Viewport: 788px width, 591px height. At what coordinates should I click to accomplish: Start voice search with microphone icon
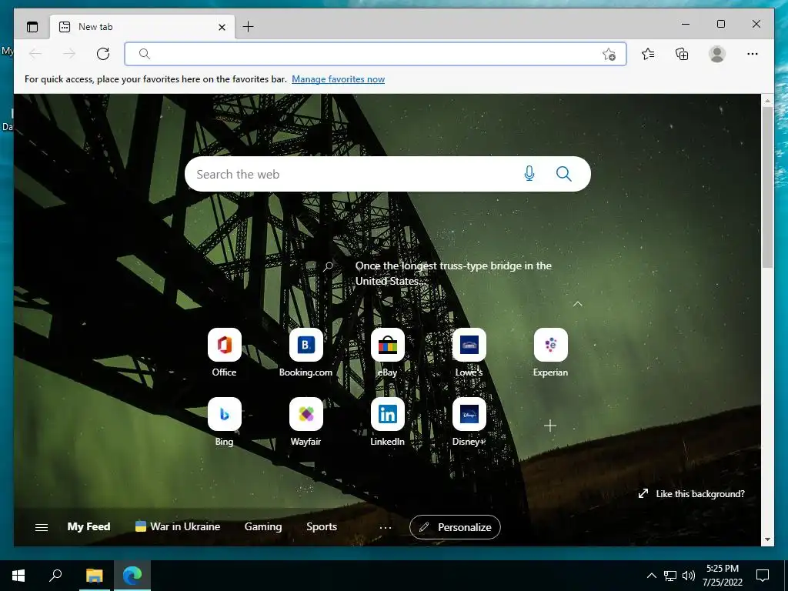(x=529, y=174)
